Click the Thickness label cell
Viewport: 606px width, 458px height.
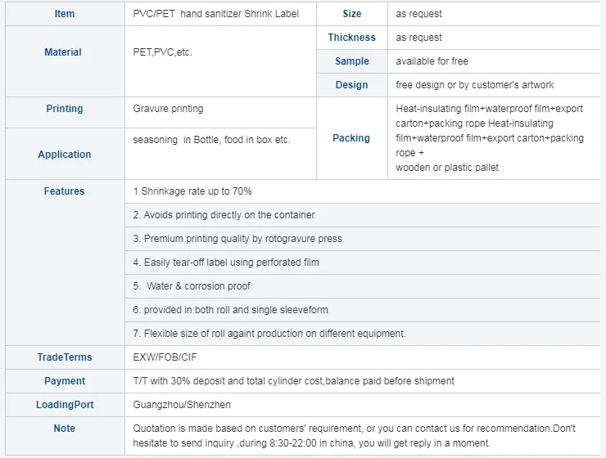[x=352, y=38]
